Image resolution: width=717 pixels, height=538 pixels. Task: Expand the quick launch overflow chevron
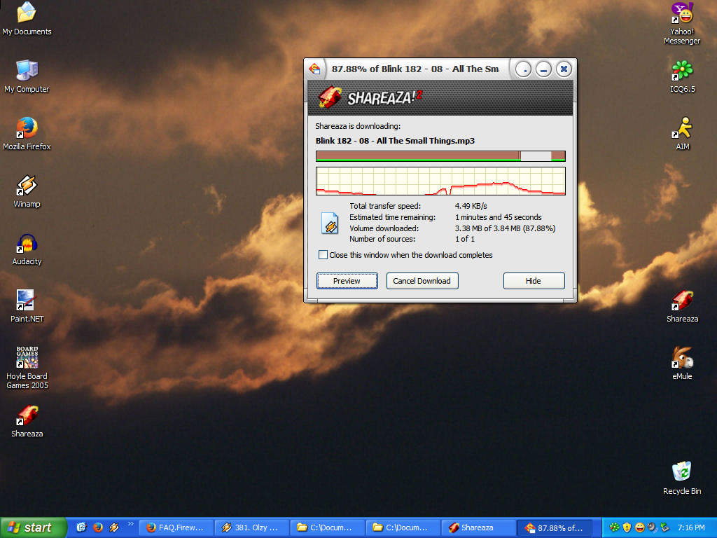coord(131,524)
